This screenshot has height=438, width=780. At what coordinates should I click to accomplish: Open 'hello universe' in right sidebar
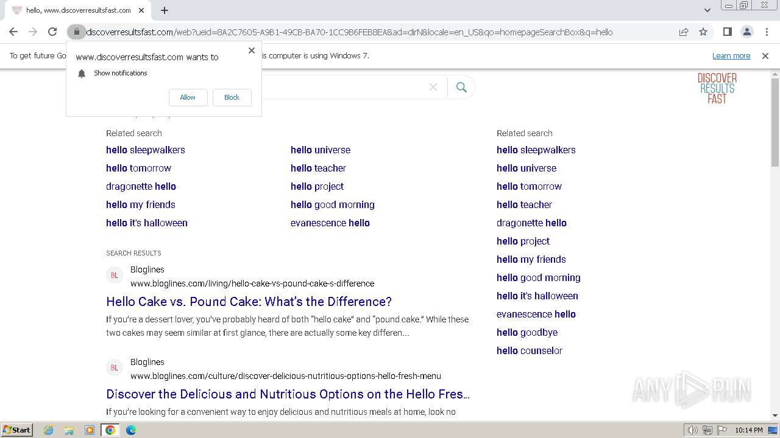526,168
